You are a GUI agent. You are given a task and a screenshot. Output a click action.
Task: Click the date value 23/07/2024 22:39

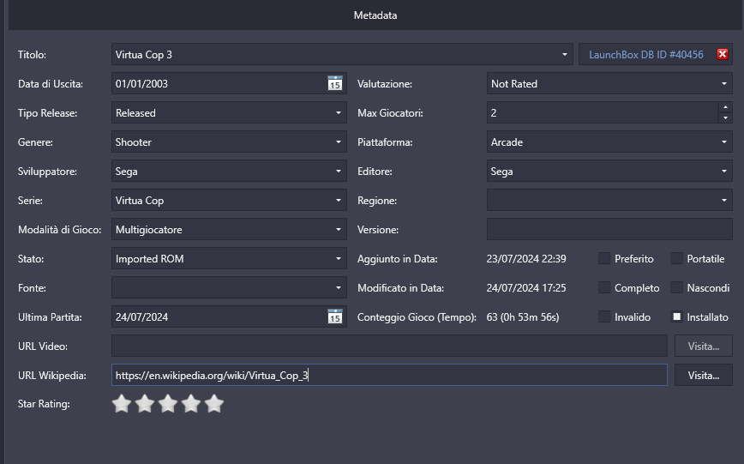click(x=526, y=259)
